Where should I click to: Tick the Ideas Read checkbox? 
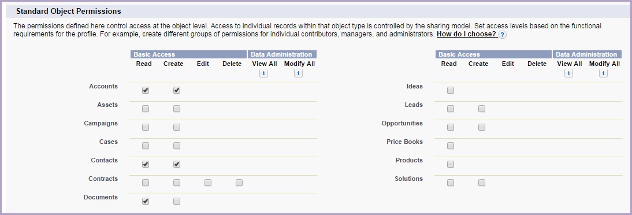(x=451, y=90)
